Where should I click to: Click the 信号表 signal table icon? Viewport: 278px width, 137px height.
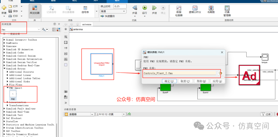pos(85,10)
